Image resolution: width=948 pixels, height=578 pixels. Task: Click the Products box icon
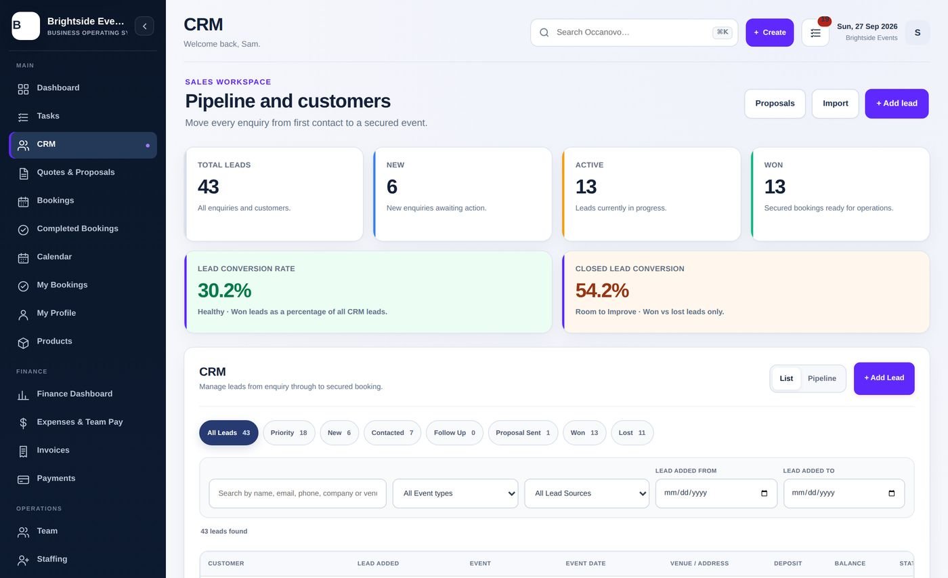(23, 342)
